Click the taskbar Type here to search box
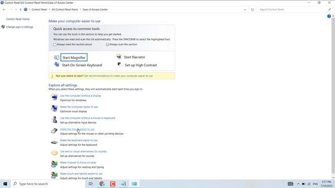The image size is (335, 188). pos(48,184)
